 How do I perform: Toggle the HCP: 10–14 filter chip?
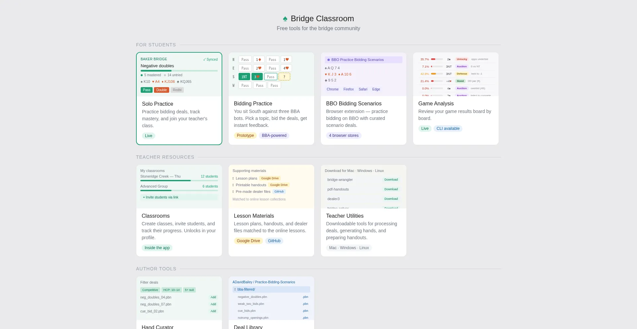(172, 290)
